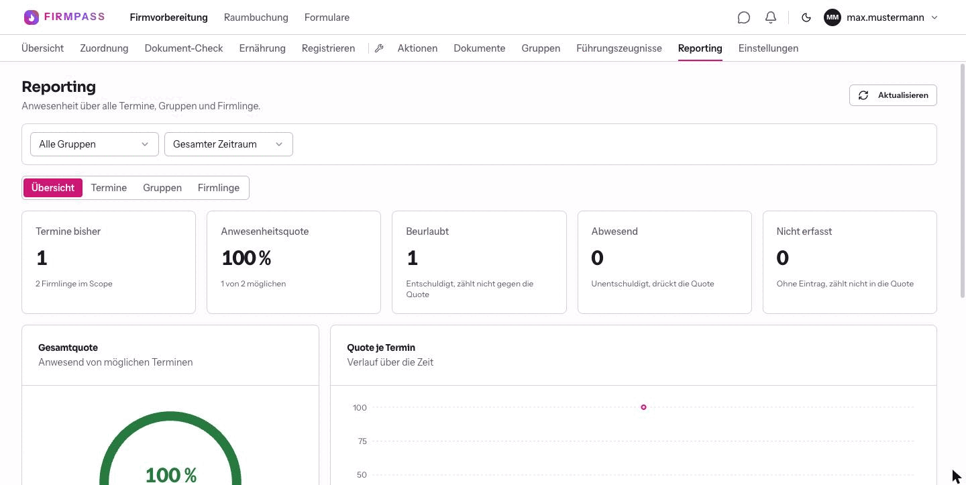The width and height of the screenshot is (966, 485).
Task: Click the '2 Firmlinge im Scope' text
Action: coord(74,284)
